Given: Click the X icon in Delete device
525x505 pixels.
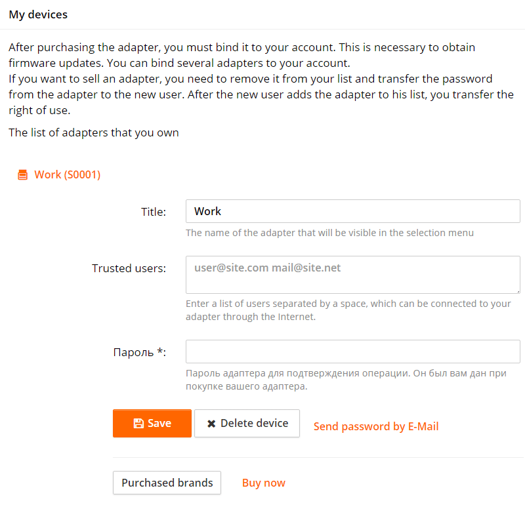Looking at the screenshot, I should (x=211, y=424).
